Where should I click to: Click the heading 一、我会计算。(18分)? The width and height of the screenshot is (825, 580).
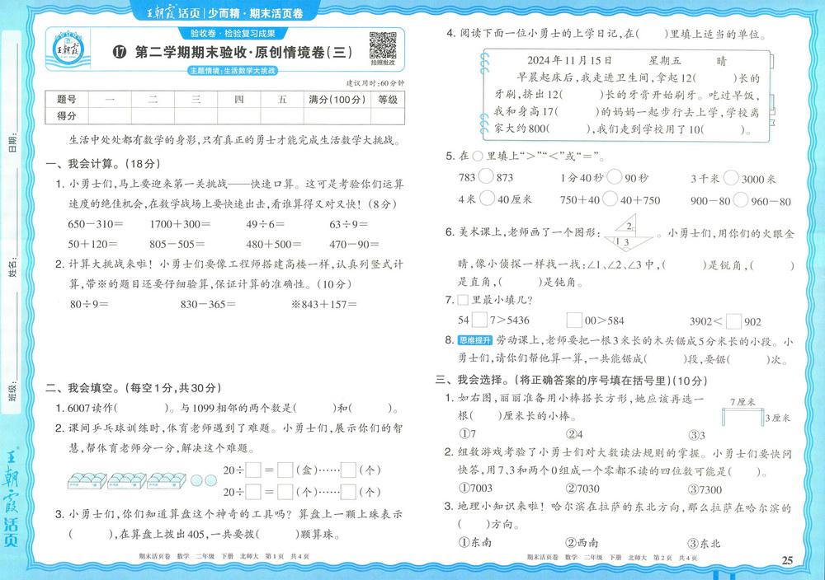(103, 164)
